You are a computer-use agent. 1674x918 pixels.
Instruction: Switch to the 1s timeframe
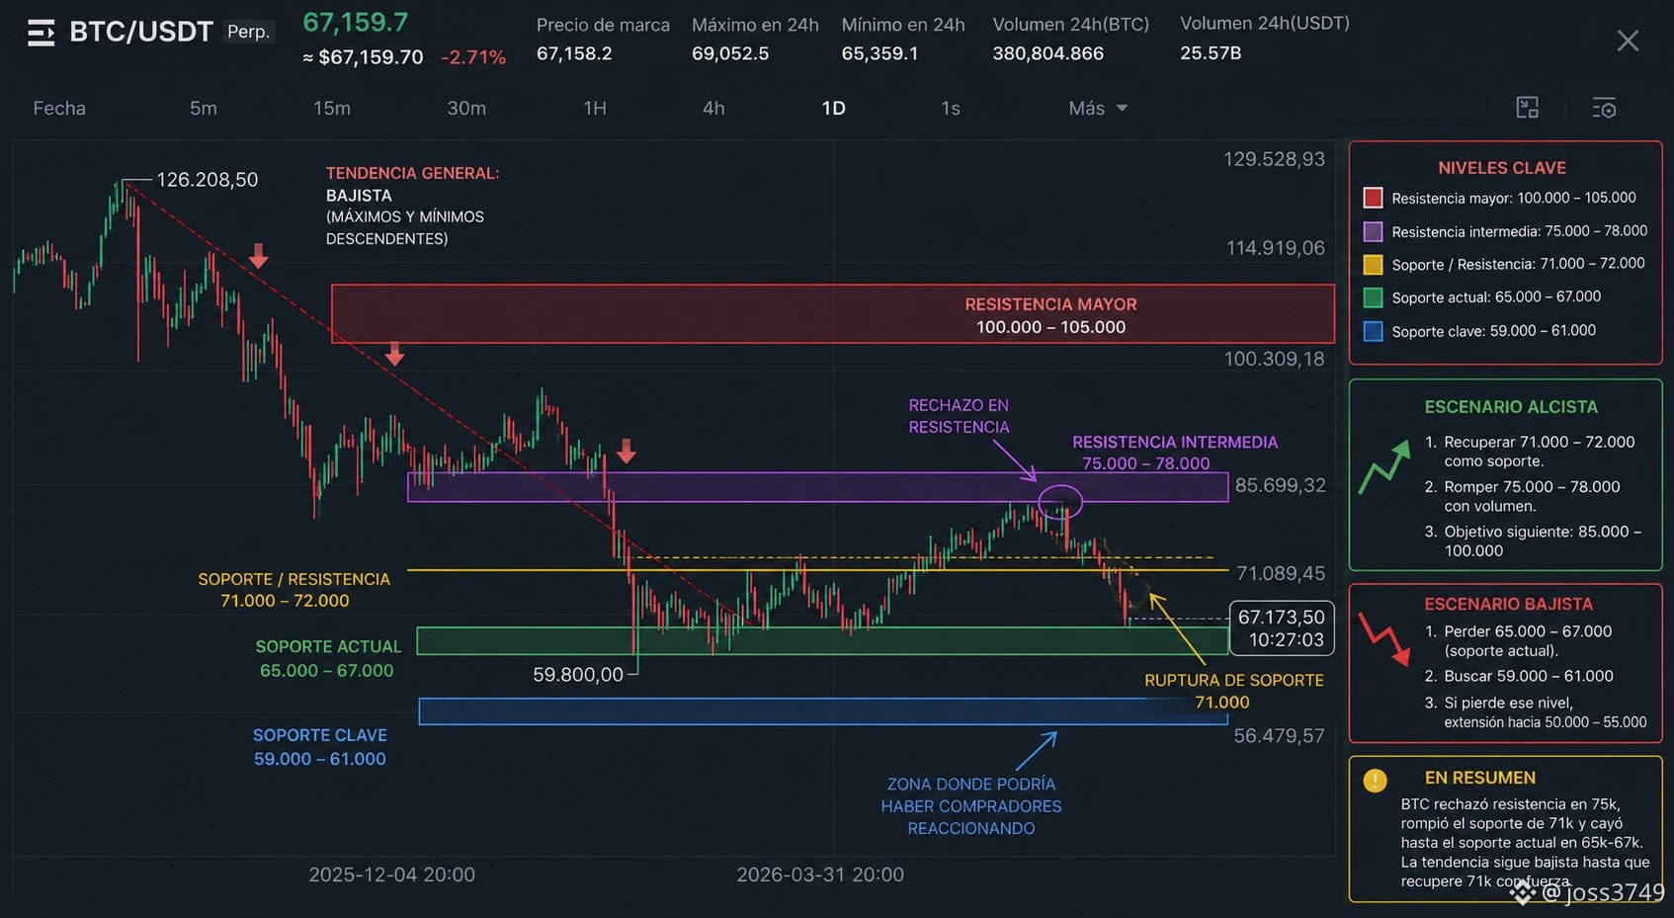click(x=951, y=108)
